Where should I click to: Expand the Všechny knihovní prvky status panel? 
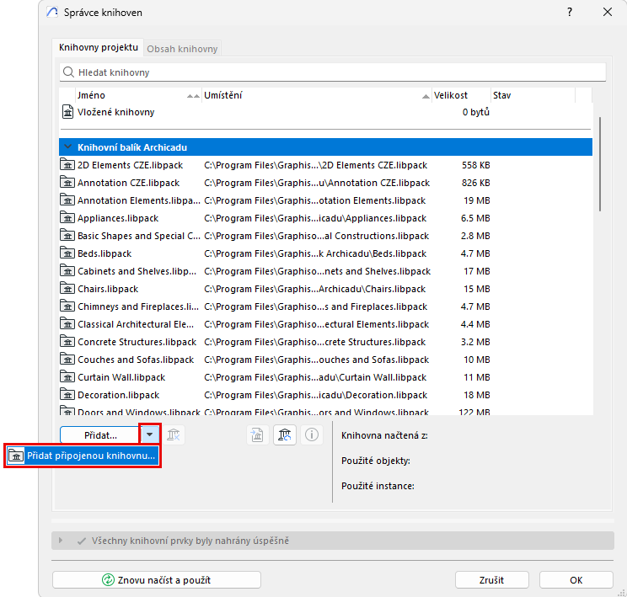click(x=61, y=541)
